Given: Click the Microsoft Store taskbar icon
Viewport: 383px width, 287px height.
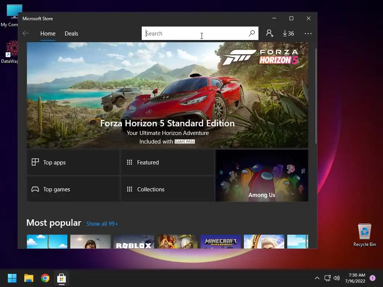Looking at the screenshot, I should click(62, 278).
